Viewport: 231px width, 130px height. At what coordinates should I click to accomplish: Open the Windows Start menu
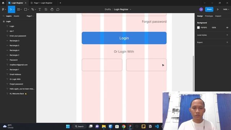(x=68, y=126)
